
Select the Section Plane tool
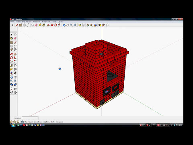click(x=15, y=93)
